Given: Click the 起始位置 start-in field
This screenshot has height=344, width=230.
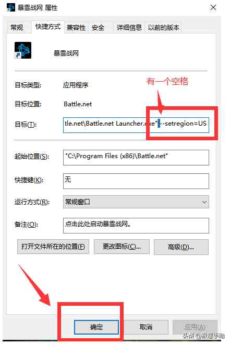Looking at the screenshot, I should [136, 158].
